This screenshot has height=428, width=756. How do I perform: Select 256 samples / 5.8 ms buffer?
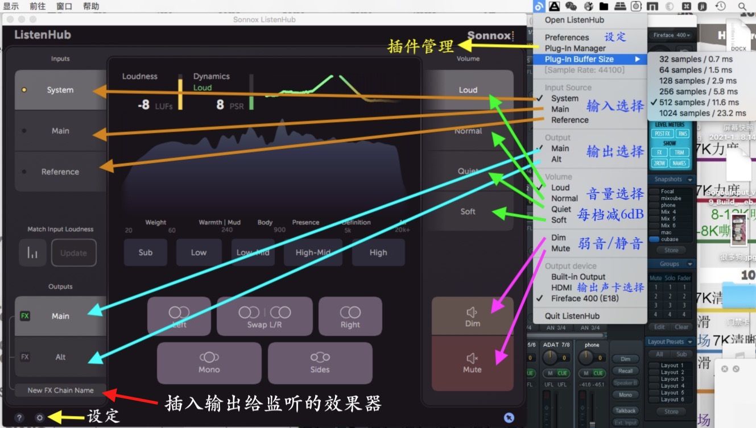click(703, 92)
